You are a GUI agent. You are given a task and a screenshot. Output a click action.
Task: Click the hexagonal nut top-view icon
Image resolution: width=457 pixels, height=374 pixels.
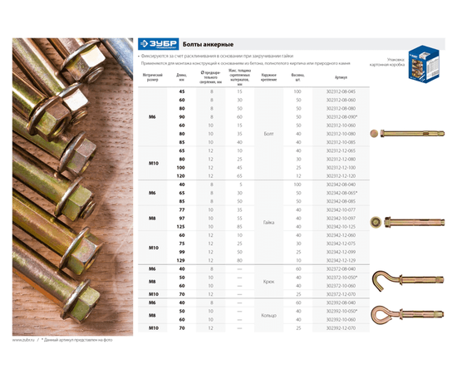[376, 223]
